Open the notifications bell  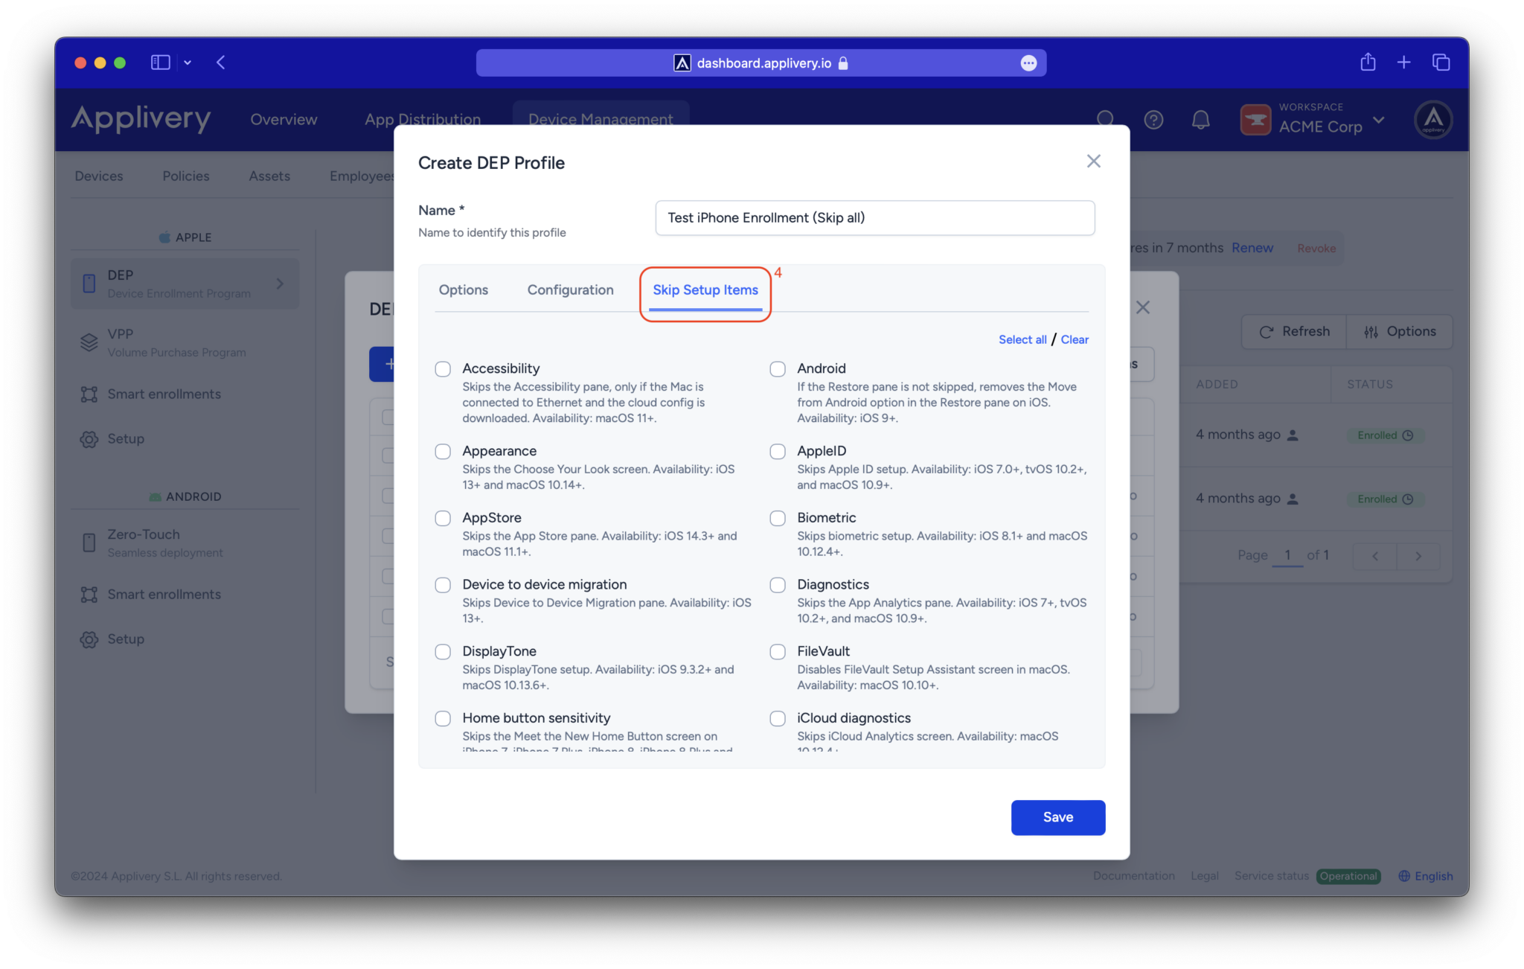coord(1200,119)
